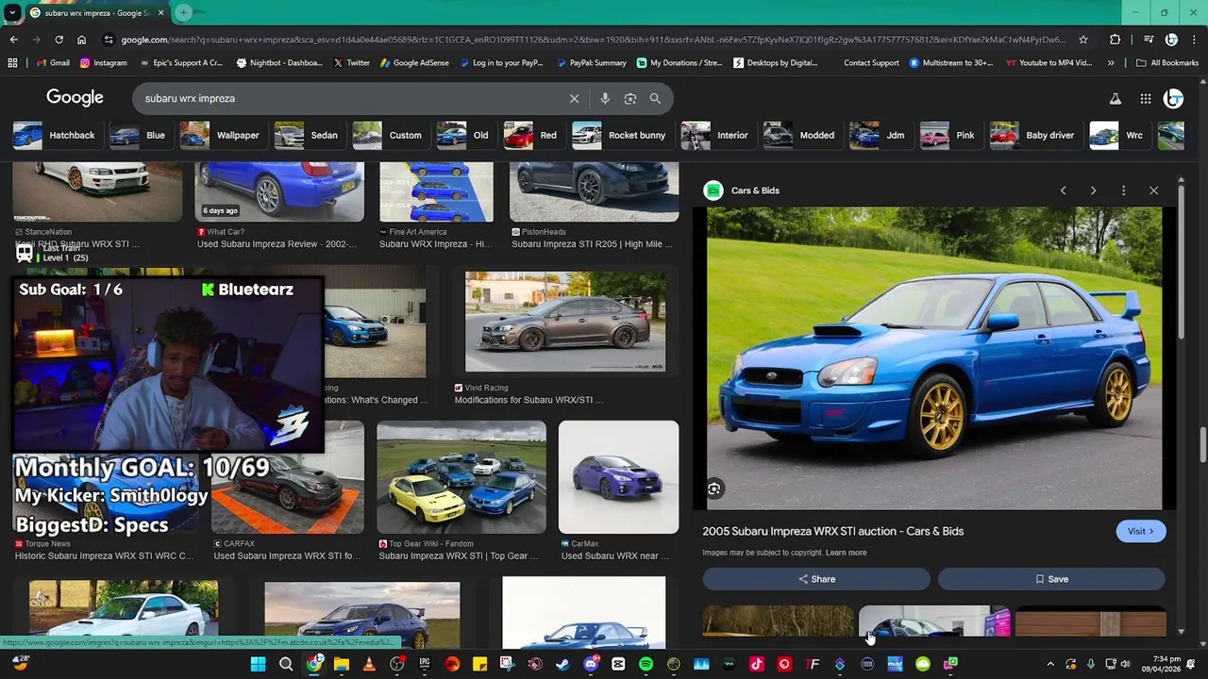Open more options in the image preview
Screen dimensions: 1208x679
1123,190
